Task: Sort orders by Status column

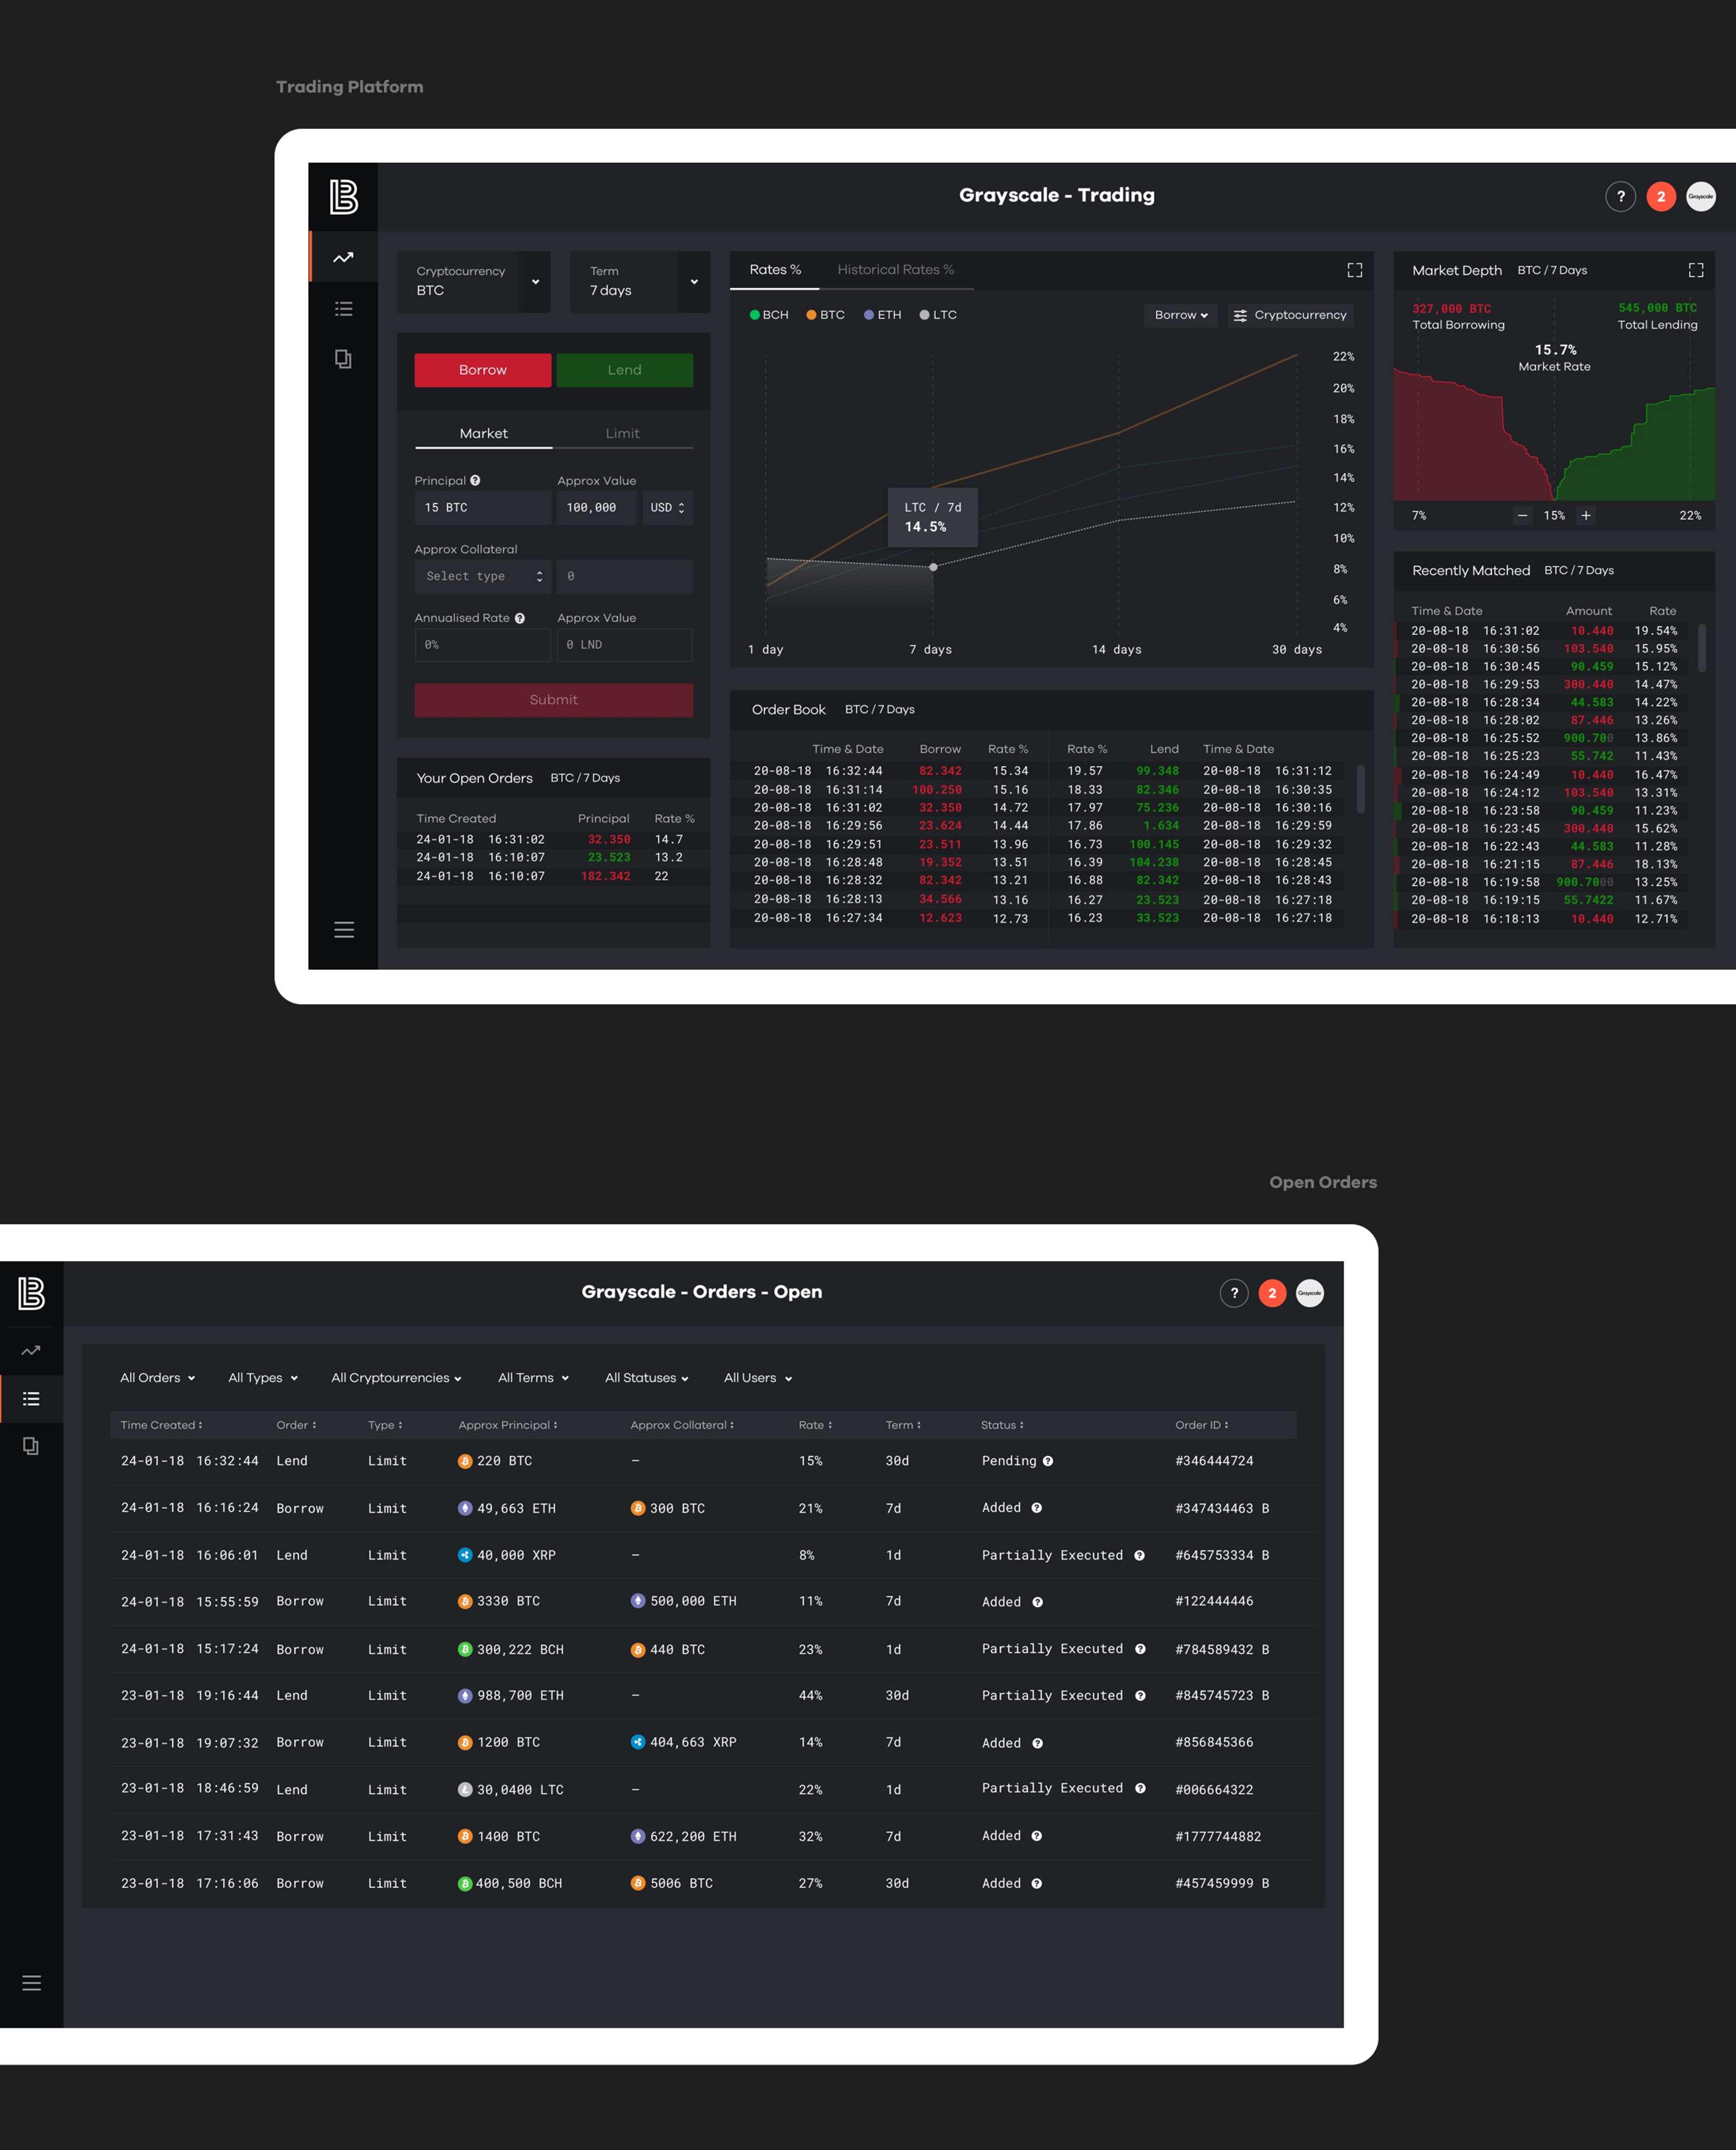Action: [x=1002, y=1425]
